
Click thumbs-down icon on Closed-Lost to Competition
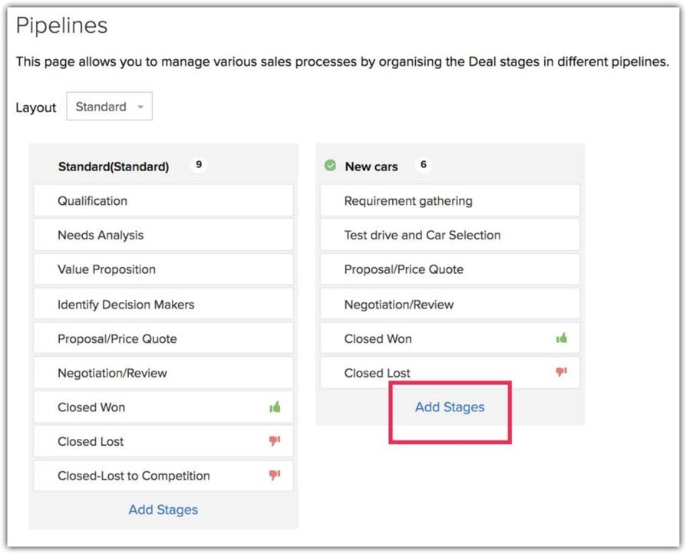[x=275, y=476]
